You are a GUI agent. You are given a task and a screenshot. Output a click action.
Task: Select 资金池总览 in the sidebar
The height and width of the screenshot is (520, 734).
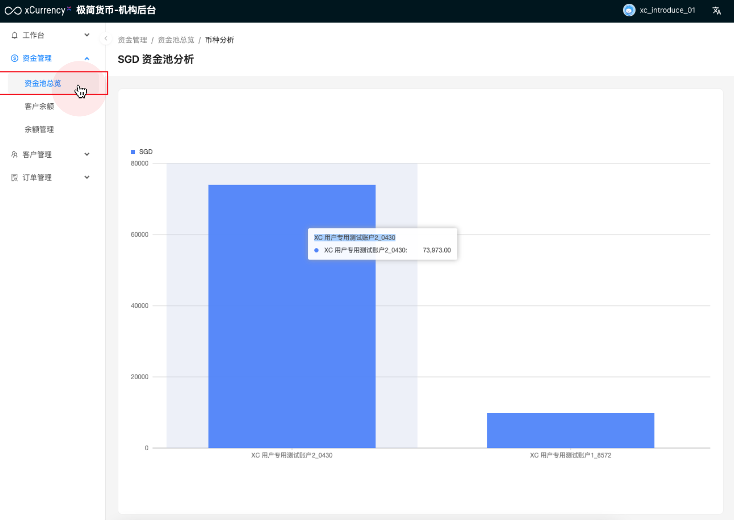(43, 83)
